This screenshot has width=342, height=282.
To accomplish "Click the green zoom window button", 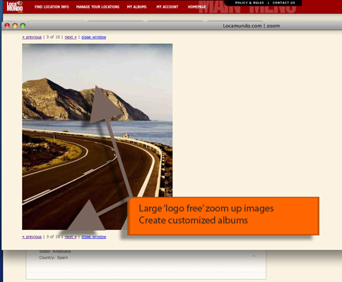I will pos(23,25).
